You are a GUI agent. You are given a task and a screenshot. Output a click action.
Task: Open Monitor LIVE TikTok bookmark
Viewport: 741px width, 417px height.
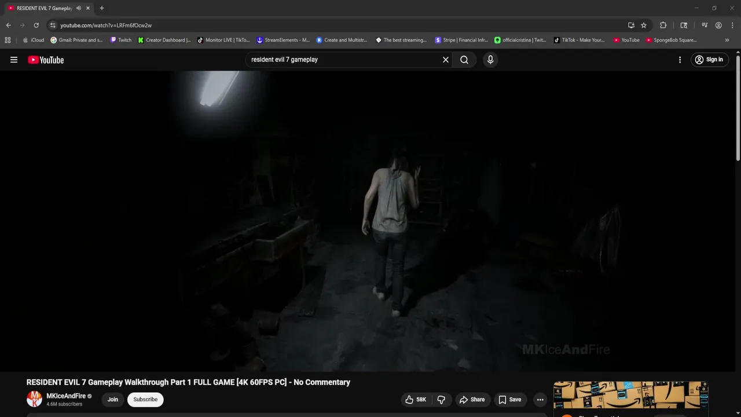(223, 40)
